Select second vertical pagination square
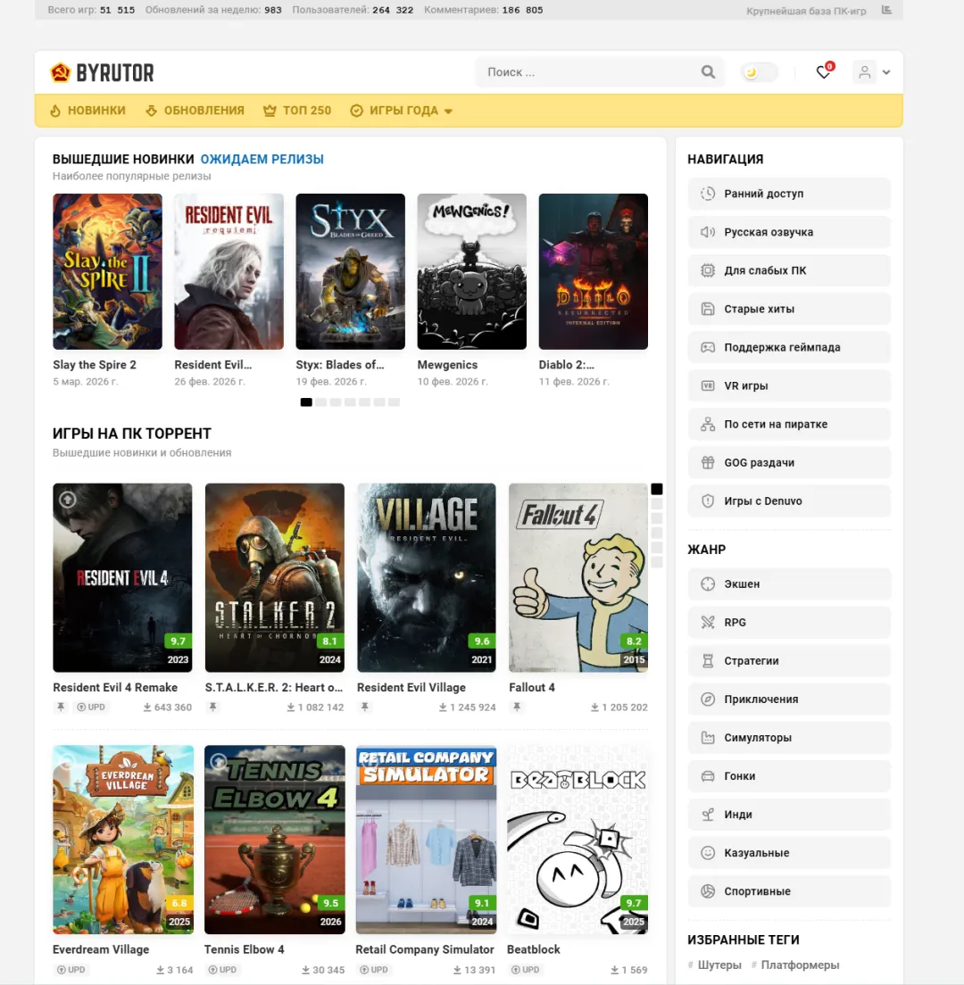Image resolution: width=964 pixels, height=985 pixels. (657, 503)
